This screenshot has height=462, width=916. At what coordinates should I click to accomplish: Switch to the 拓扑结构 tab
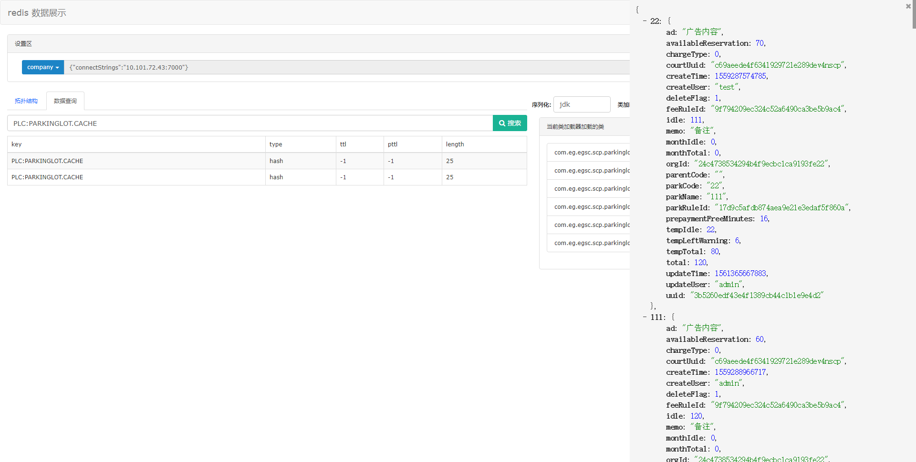point(26,101)
